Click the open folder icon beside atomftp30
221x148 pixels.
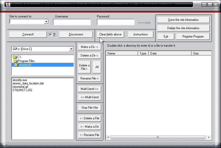coord(16,65)
